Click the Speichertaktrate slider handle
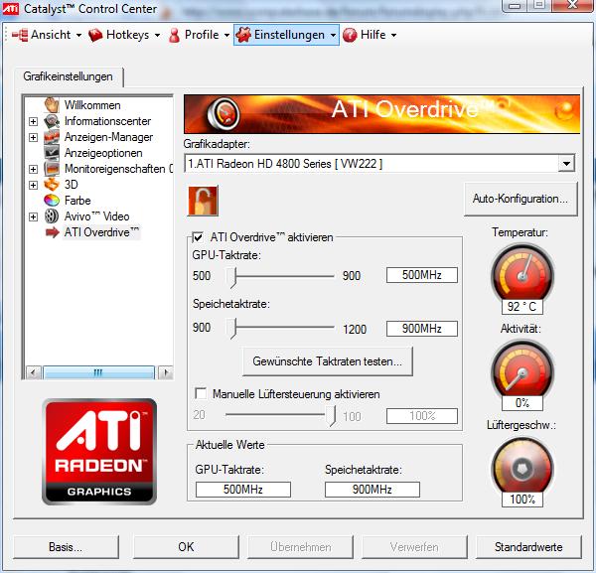Screen dimensions: 596x573 [231, 329]
